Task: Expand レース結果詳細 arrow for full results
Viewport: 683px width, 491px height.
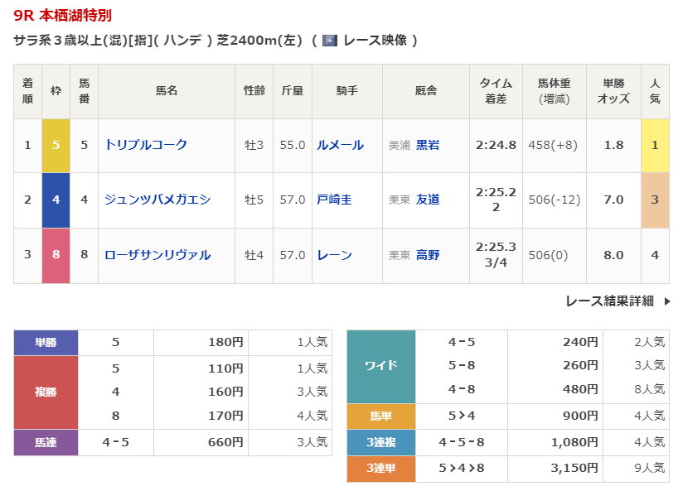Action: (667, 301)
